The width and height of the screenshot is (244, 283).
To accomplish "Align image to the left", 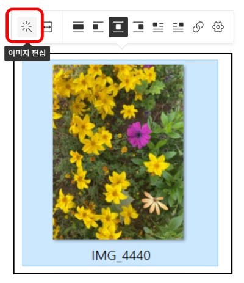I will tap(98, 27).
